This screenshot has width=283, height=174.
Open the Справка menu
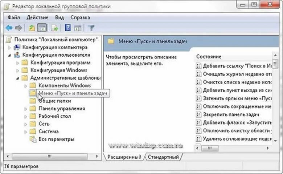pyautogui.click(x=80, y=17)
